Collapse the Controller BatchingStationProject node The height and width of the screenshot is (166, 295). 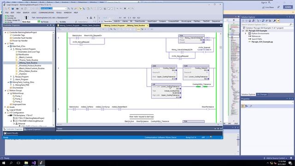6,33
